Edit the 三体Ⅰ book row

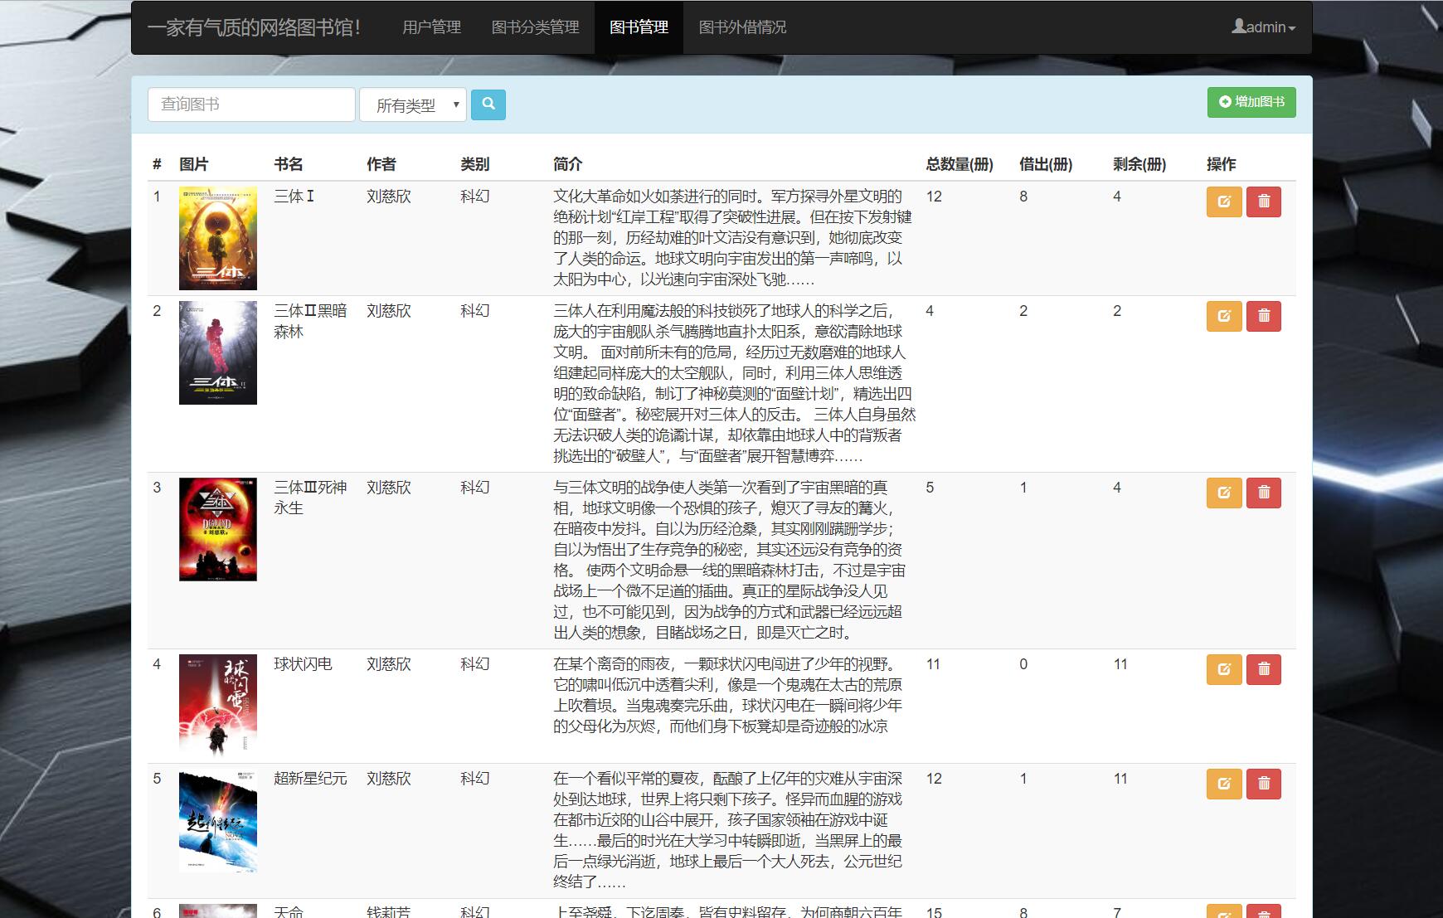coord(1224,202)
